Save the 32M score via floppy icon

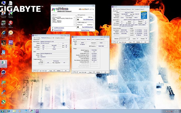click(x=78, y=20)
